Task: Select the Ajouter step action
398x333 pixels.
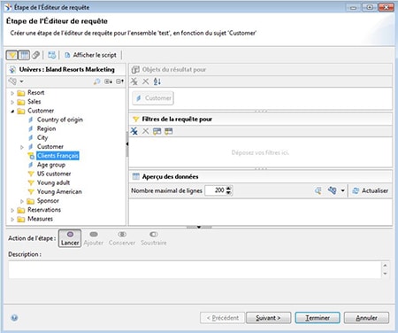Action: click(94, 238)
